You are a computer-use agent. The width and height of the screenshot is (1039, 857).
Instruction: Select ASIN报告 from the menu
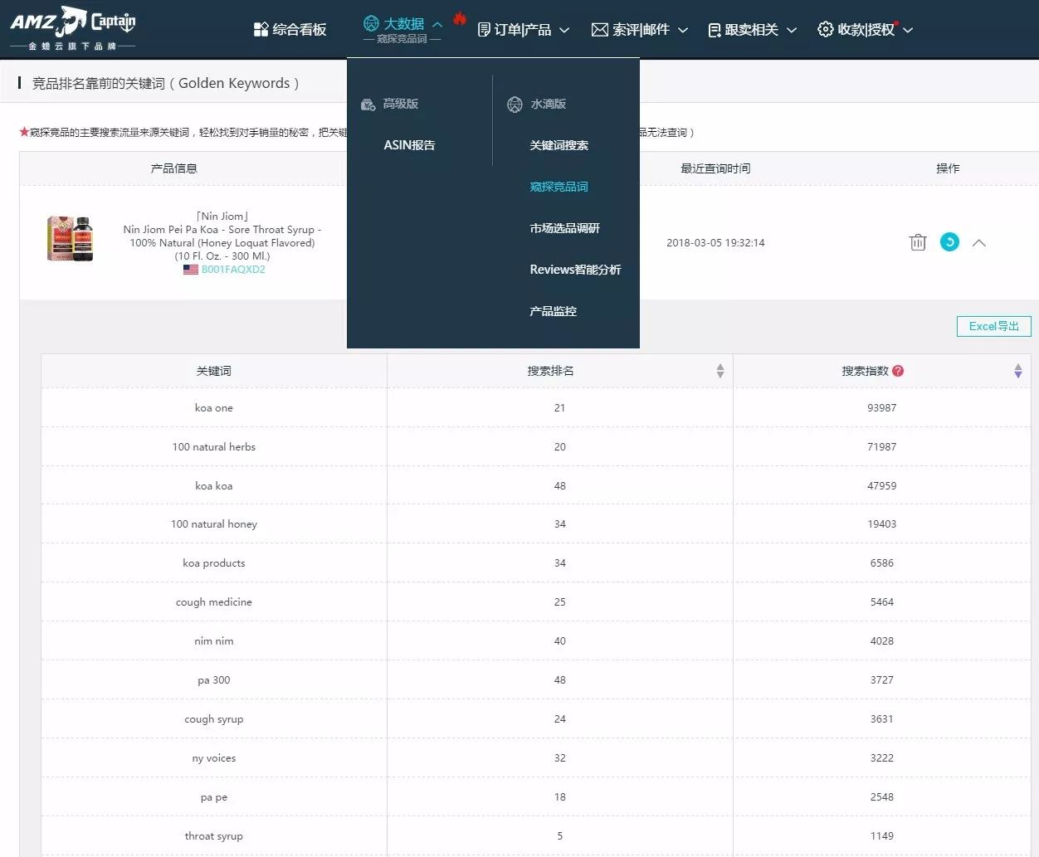[409, 145]
